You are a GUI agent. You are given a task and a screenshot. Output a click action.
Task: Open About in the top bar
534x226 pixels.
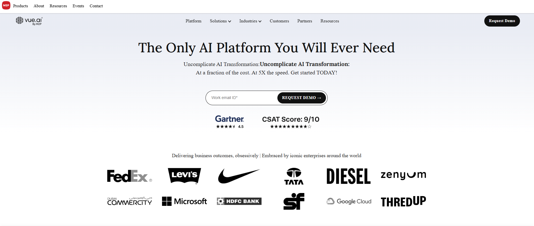39,6
